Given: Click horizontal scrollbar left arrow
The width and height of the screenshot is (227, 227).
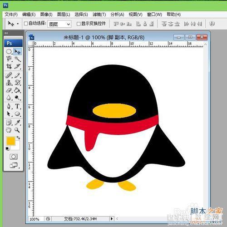Looking at the screenshot, I should click(117, 219).
